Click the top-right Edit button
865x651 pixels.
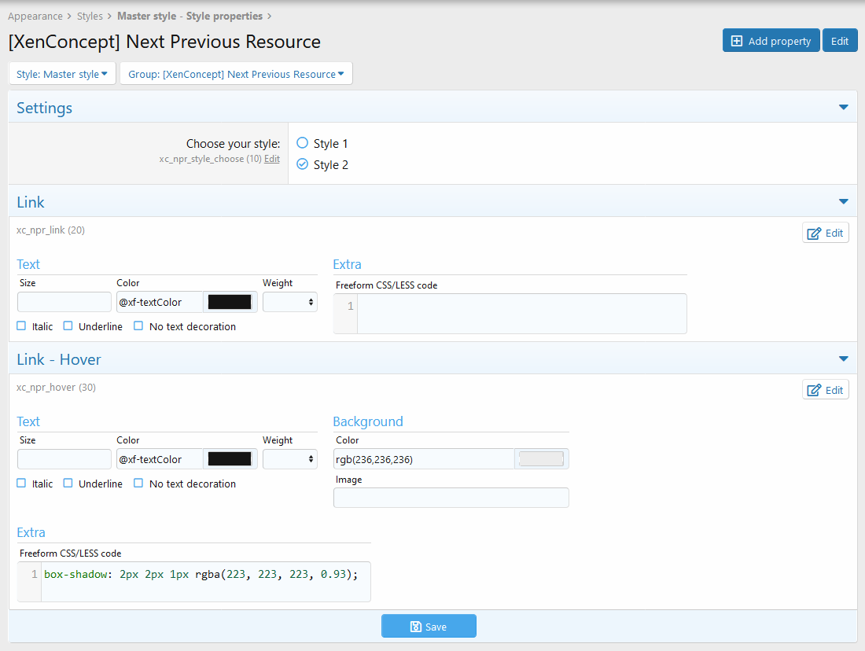coord(840,41)
